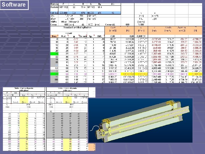Click the 7.853,98 area value cell
This screenshot has height=154, width=205.
[113, 80]
